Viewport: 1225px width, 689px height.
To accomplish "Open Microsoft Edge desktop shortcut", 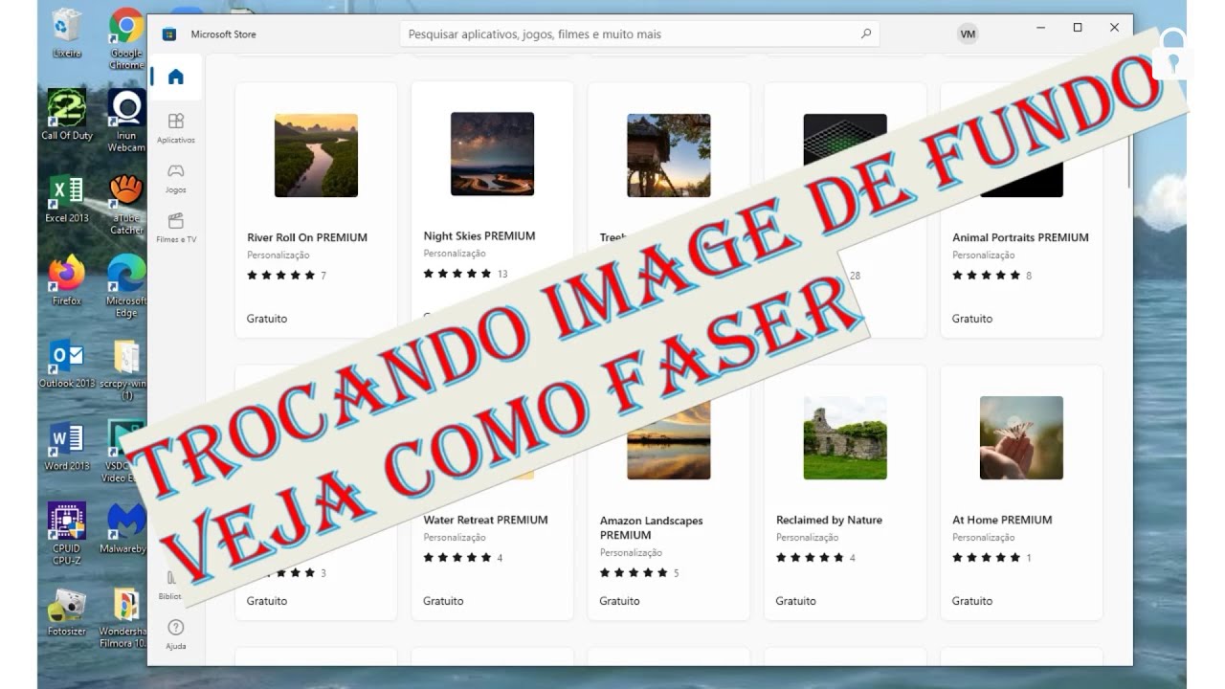I will pyautogui.click(x=126, y=287).
